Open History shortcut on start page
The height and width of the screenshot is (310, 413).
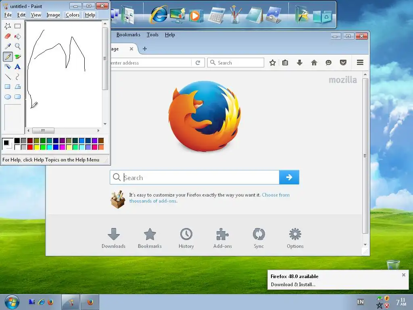(x=186, y=238)
